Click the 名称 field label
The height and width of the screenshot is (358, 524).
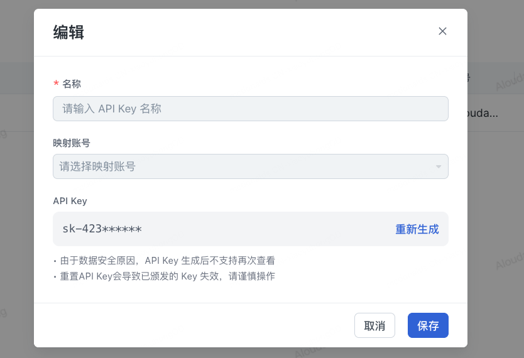pyautogui.click(x=72, y=84)
